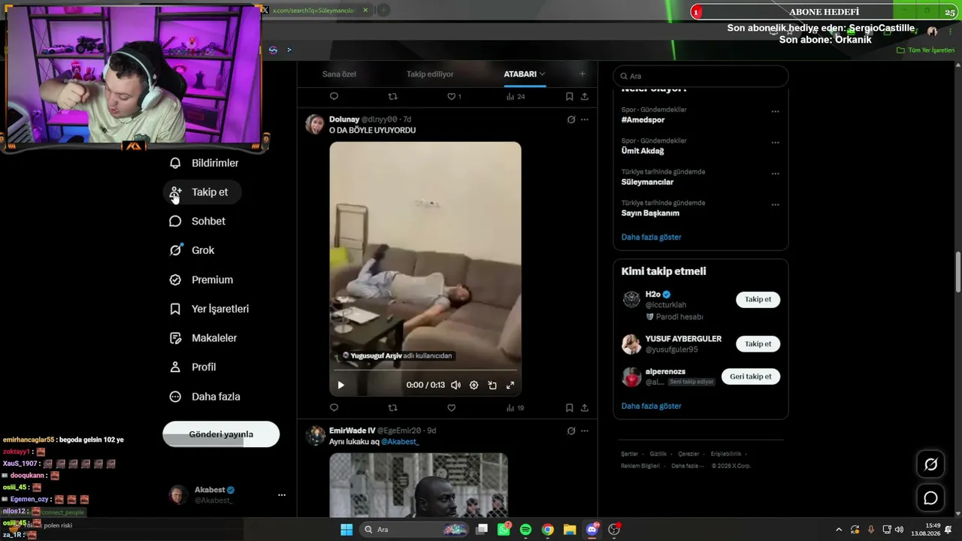The image size is (962, 541).
Task: Open more options on Dolunay's post
Action: (585, 119)
